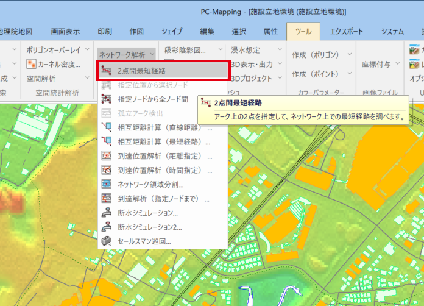Click the 空間解析 button

42,78
